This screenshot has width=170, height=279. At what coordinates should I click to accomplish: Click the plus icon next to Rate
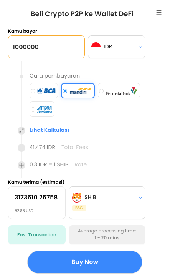[x=21, y=165]
